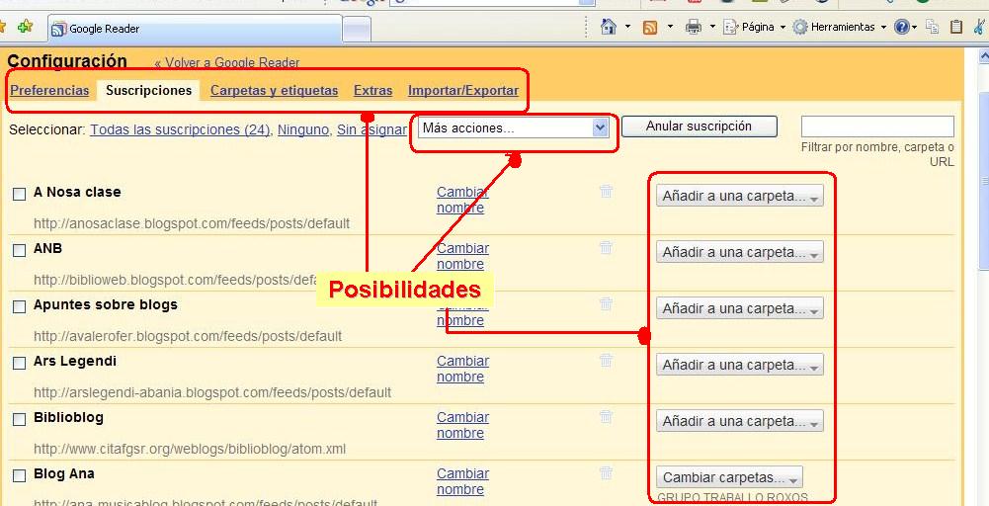Open Añadir a una carpeta for A Nosa clase
The height and width of the screenshot is (506, 989).
pyautogui.click(x=740, y=197)
